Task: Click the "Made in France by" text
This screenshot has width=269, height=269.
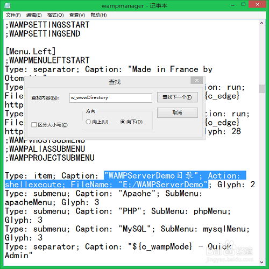Action: pyautogui.click(x=171, y=69)
